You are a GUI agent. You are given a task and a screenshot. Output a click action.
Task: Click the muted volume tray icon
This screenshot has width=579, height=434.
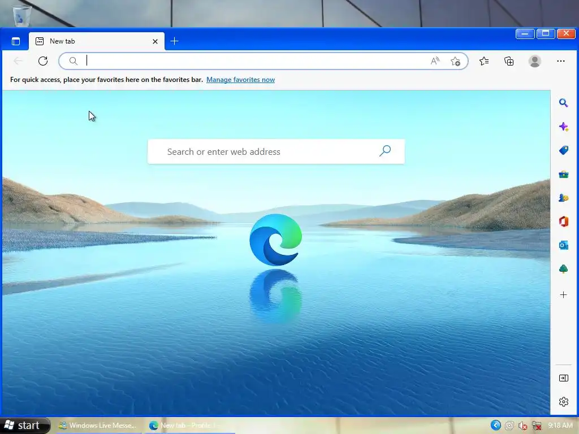(522, 426)
